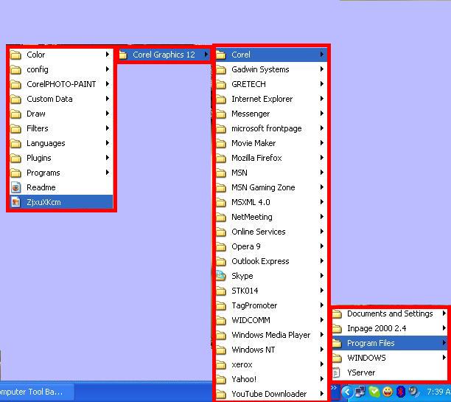Click the Computer Tool Ba... taskbar button
451x402 pixels.
pyautogui.click(x=37, y=392)
